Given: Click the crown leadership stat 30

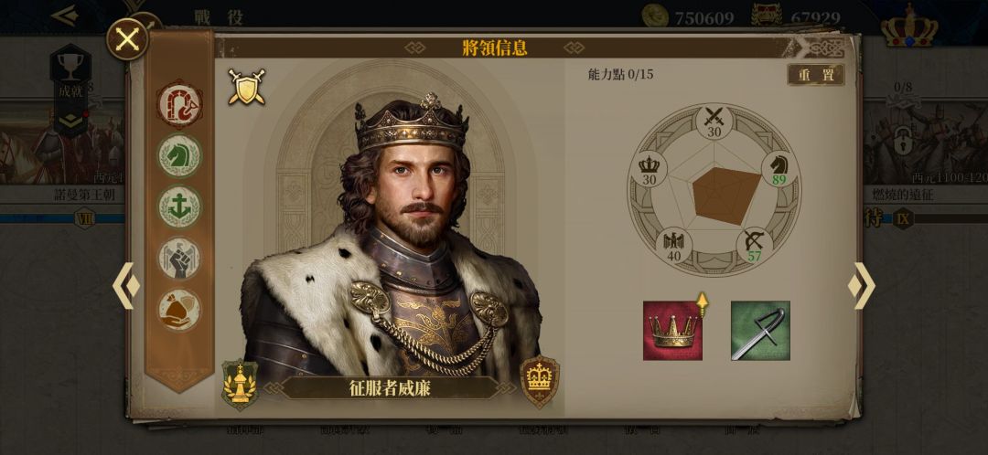Looking at the screenshot, I should (x=649, y=170).
